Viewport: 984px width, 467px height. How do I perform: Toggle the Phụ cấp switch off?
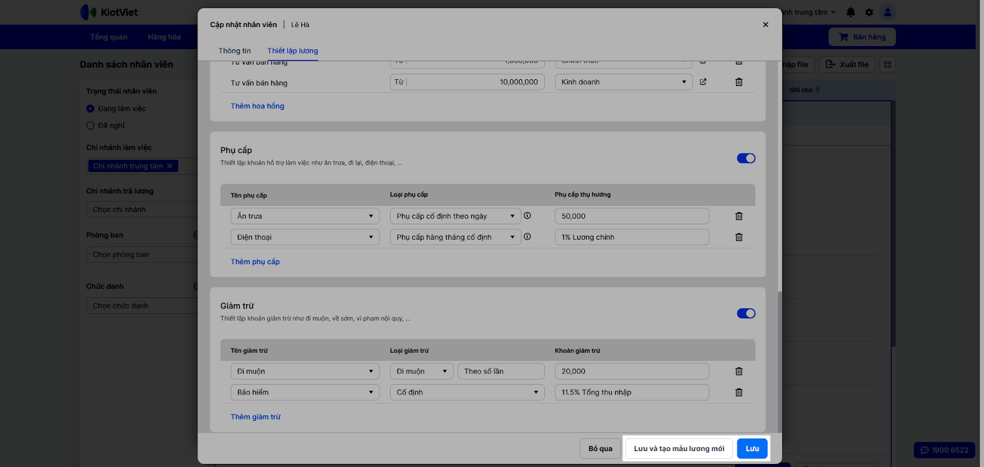745,159
